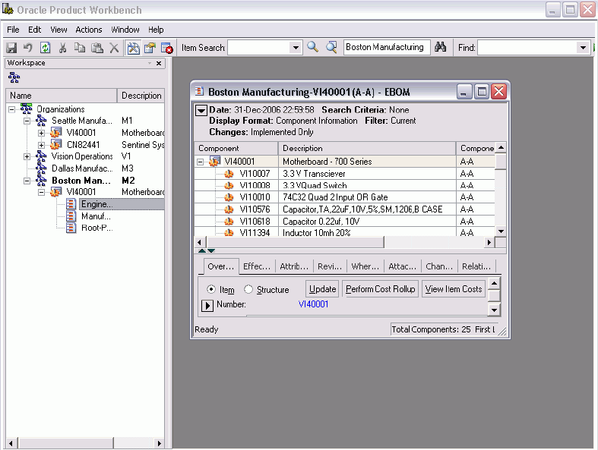Collapse the EBOM header info arrow

pyautogui.click(x=201, y=111)
